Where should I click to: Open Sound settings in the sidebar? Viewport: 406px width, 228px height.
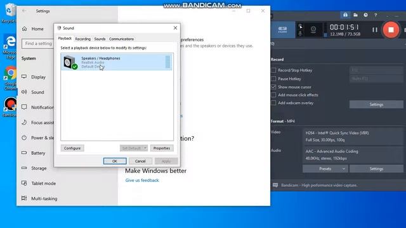pyautogui.click(x=33, y=92)
